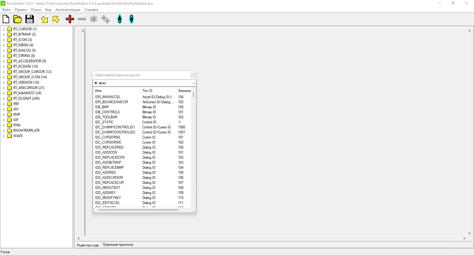Click the resource list vertical scrollbar thumb
The height and width of the screenshot is (255, 474).
click(193, 95)
